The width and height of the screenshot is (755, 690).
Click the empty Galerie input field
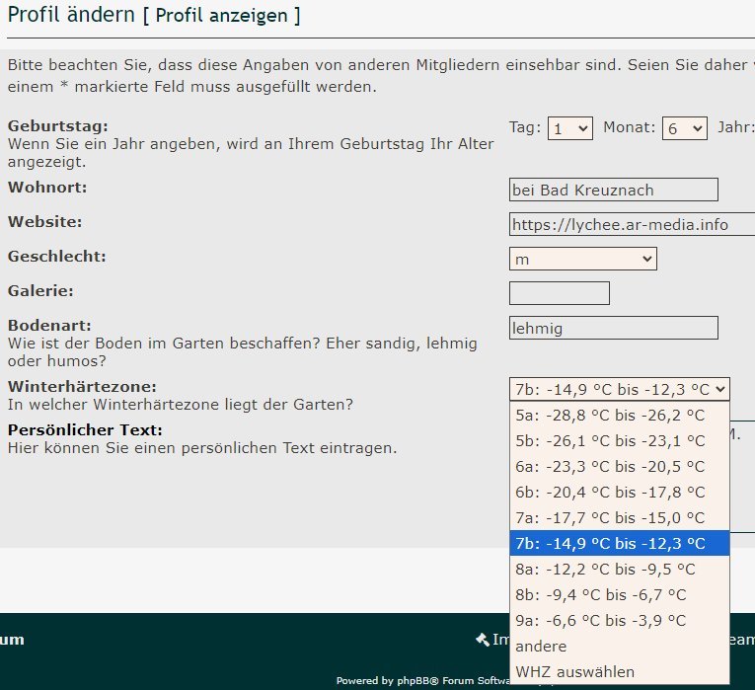(559, 293)
